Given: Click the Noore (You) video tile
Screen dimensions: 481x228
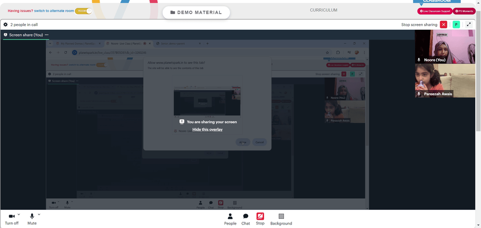Looking at the screenshot, I should 445,47.
